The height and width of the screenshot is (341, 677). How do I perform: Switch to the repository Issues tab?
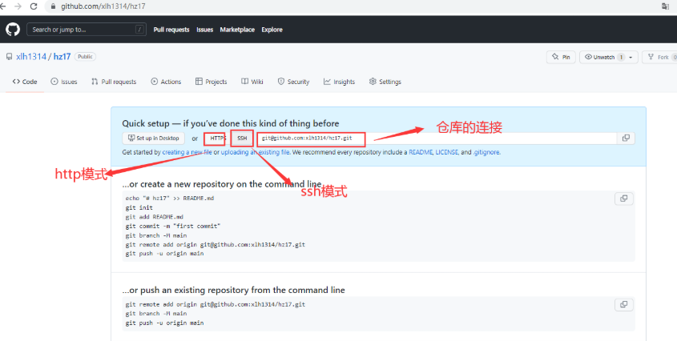(64, 82)
